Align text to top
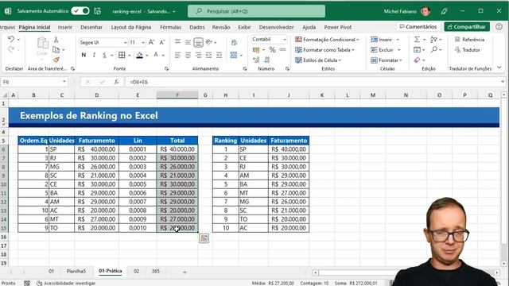Screen dimensions: 509x286 pyautogui.click(x=177, y=42)
